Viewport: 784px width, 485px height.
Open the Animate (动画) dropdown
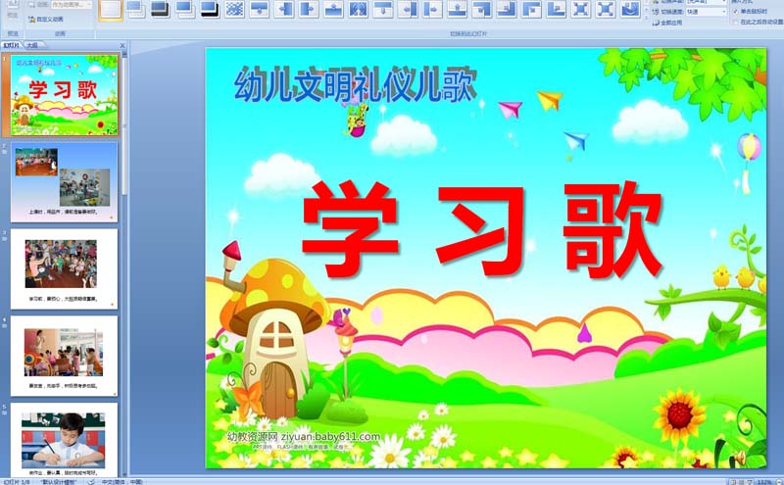coord(72,5)
